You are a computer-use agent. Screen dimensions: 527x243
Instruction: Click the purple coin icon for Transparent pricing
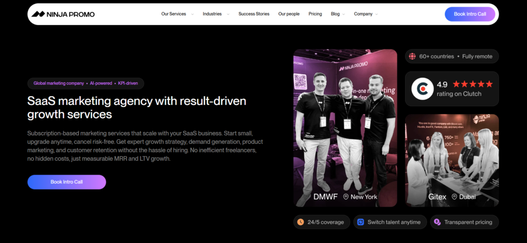(437, 222)
